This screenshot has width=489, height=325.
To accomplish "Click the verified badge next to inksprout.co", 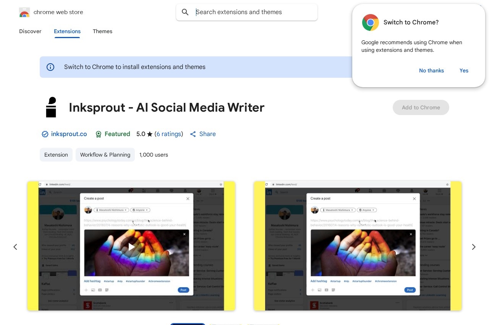I will [45, 134].
